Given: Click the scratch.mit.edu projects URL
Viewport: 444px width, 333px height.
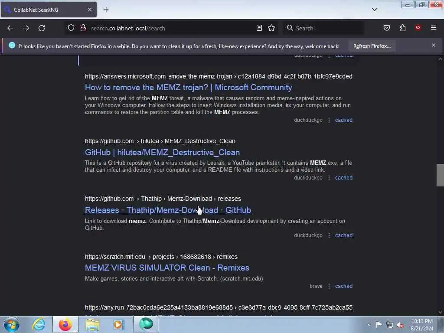Looking at the screenshot, I should pos(161,257).
